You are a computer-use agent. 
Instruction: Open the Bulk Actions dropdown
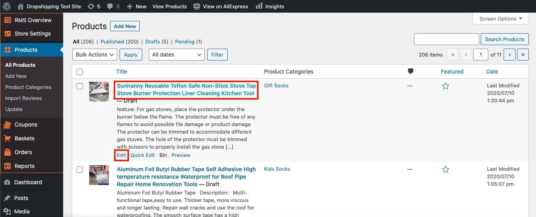pos(95,55)
